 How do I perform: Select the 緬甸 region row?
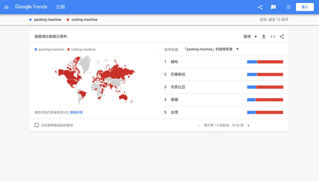coord(174,62)
